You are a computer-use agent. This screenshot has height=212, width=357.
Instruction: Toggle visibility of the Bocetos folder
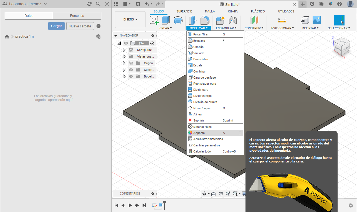[x=131, y=76]
